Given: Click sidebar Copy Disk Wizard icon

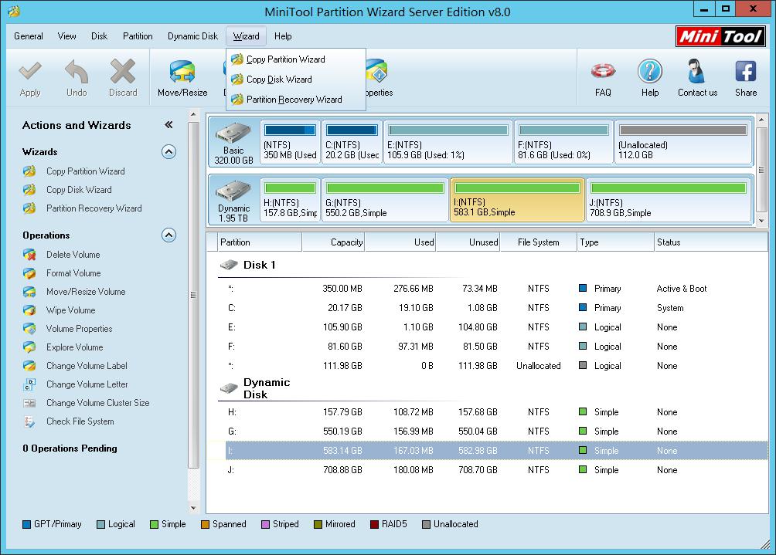Looking at the screenshot, I should [x=29, y=190].
